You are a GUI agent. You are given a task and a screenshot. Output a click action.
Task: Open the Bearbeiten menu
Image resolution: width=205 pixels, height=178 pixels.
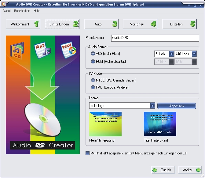[22, 11]
